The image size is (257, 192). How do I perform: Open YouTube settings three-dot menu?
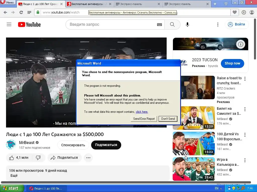coord(218,24)
